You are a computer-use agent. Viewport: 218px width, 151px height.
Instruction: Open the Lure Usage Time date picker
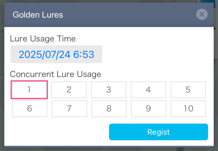56,55
